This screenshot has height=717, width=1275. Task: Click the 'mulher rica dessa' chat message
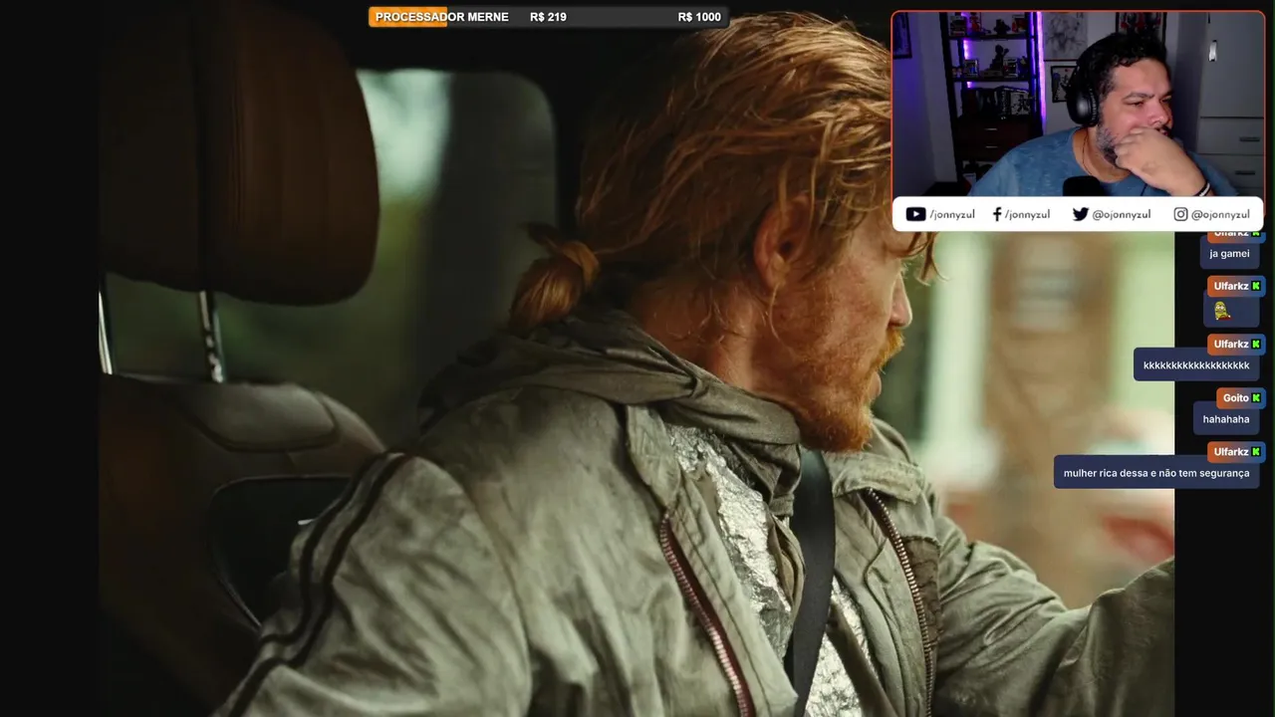tap(1156, 473)
